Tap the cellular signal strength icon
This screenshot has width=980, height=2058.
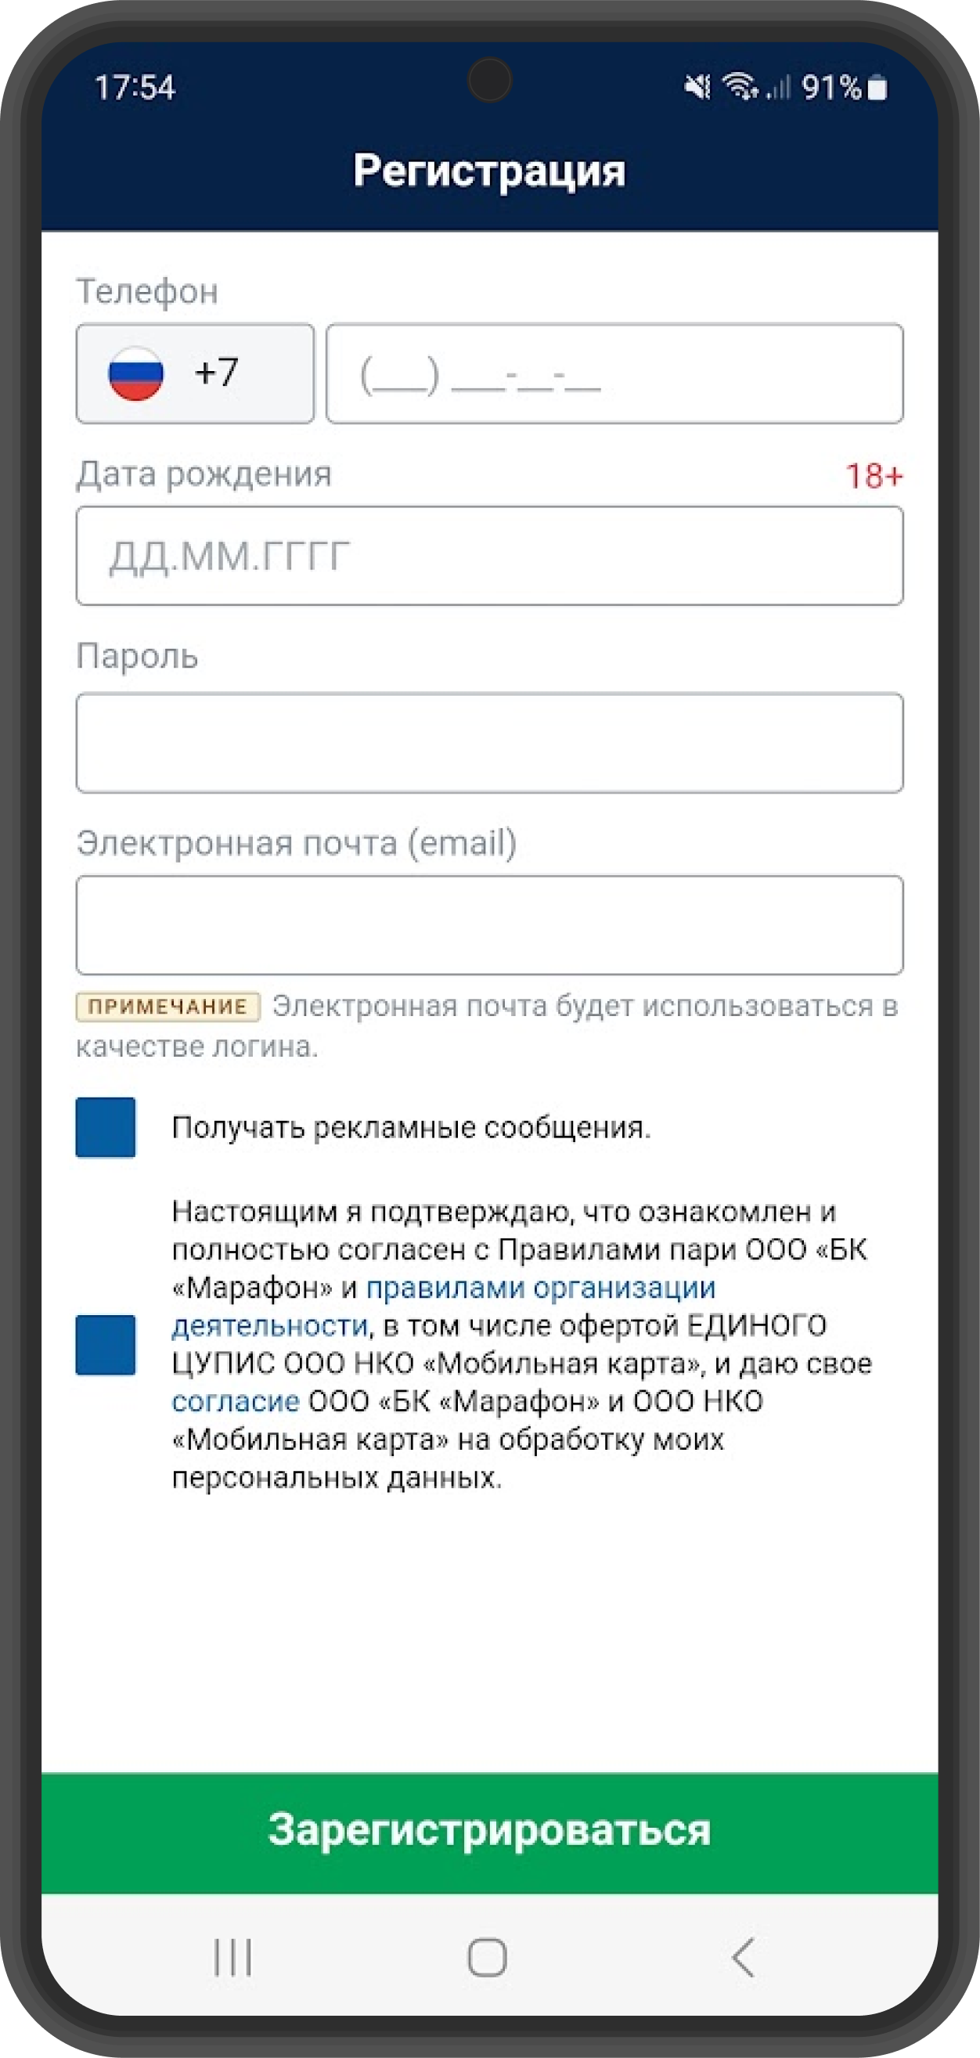(779, 87)
